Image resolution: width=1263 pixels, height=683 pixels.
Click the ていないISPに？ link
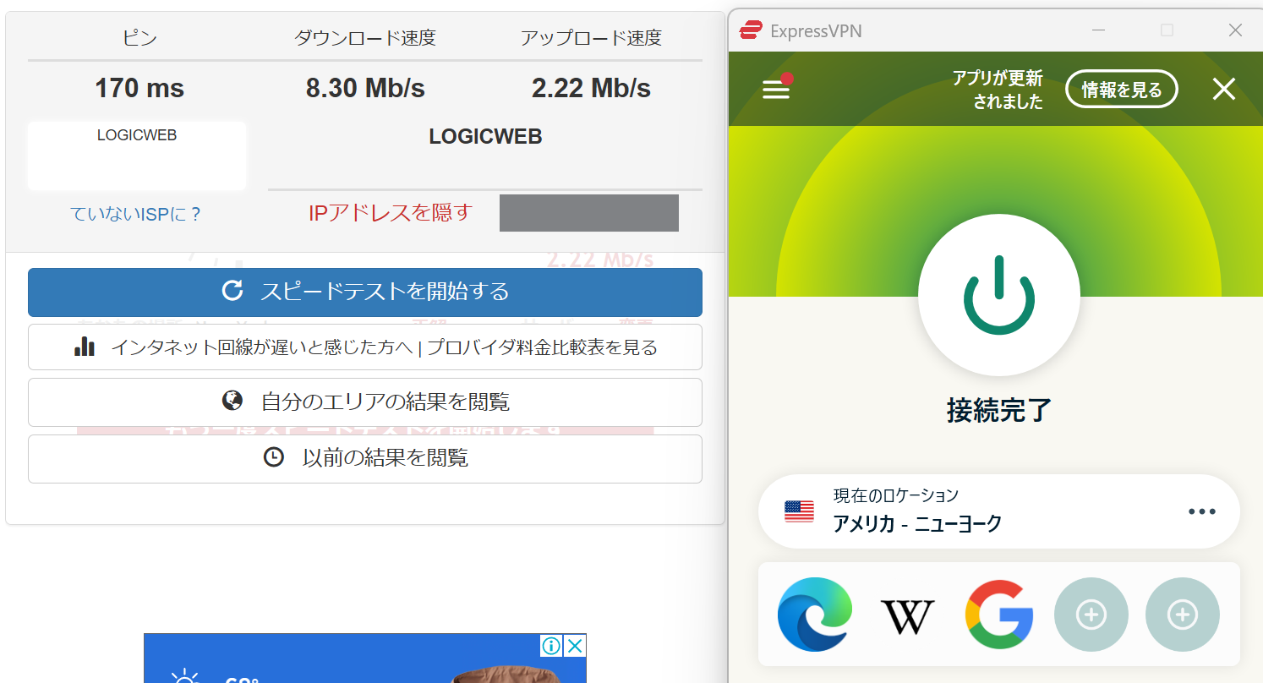point(135,214)
